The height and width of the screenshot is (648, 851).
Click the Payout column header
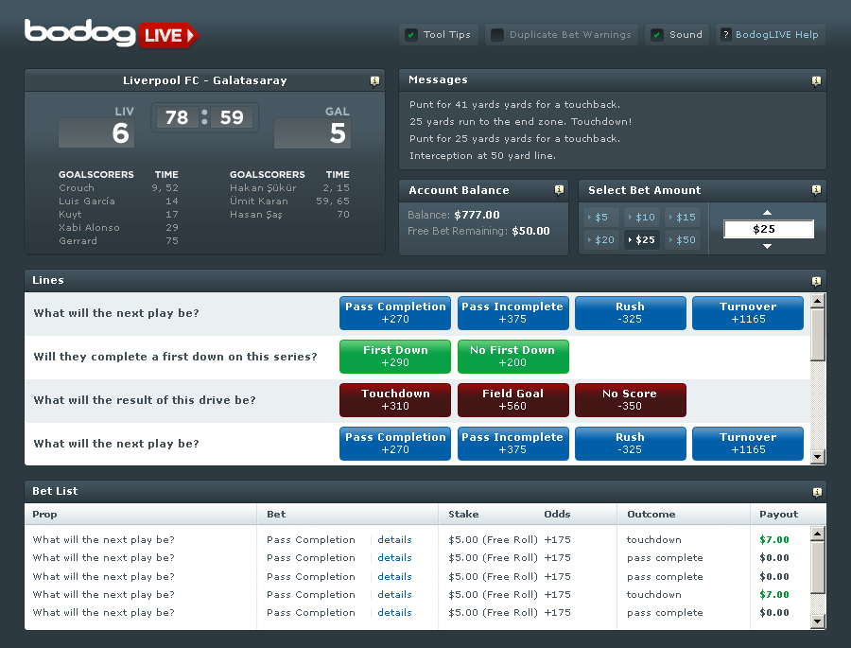[x=779, y=515]
